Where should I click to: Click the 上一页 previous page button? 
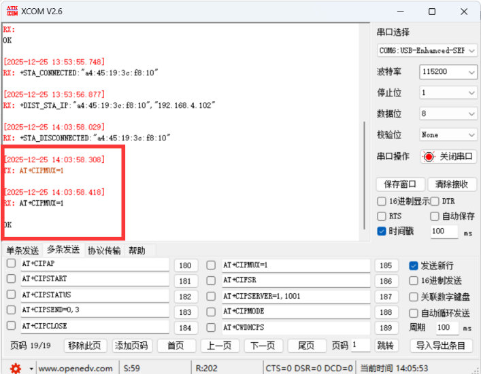point(220,346)
